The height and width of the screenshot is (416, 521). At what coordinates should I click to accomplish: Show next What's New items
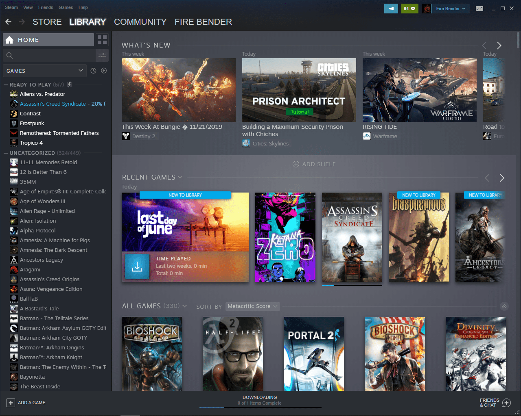point(499,45)
